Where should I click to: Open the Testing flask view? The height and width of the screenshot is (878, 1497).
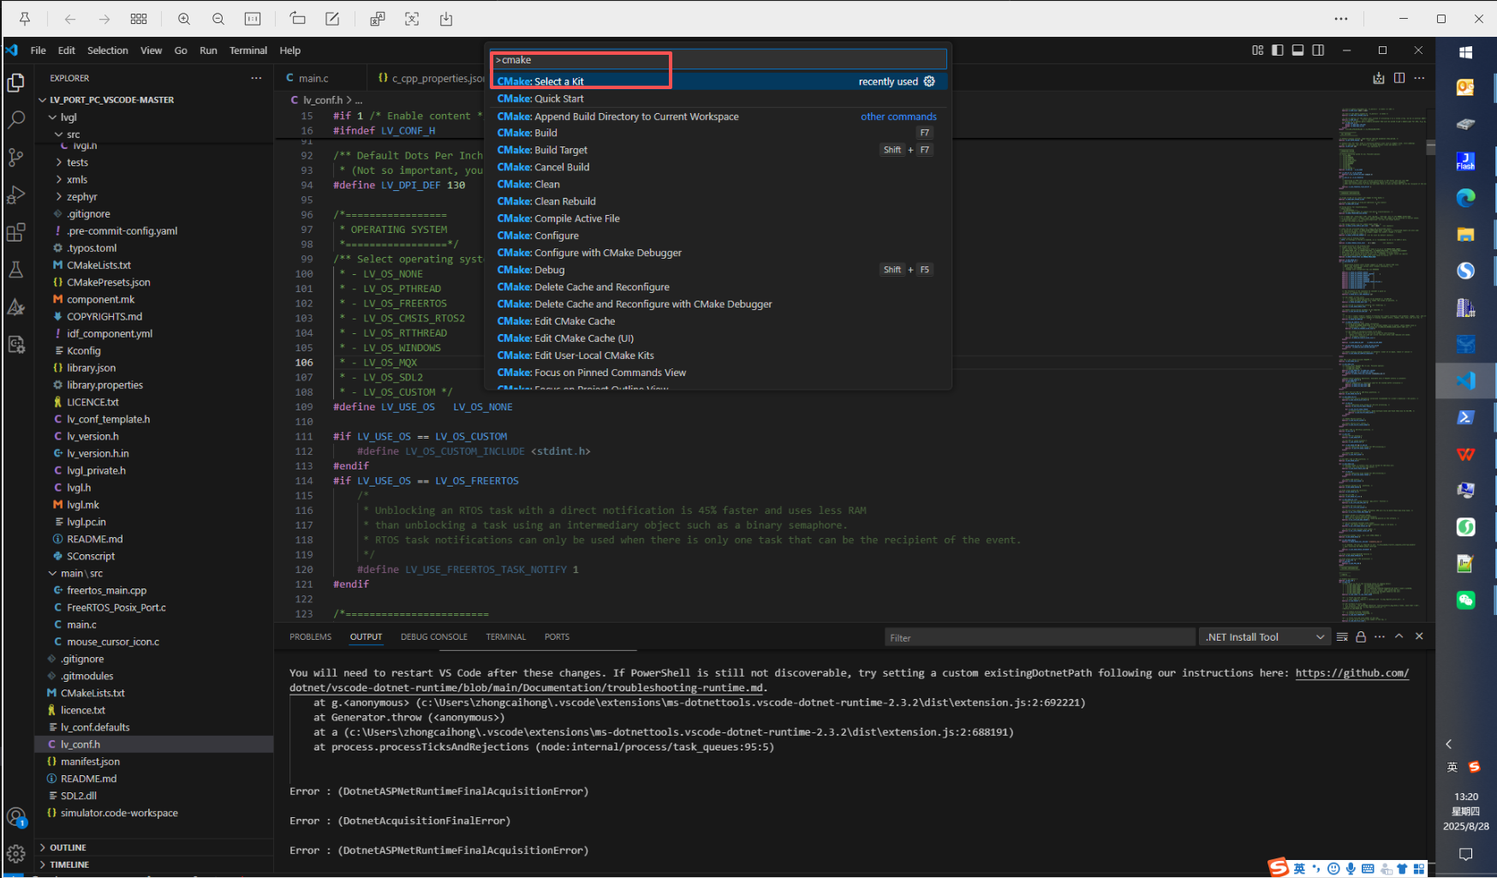tap(17, 269)
